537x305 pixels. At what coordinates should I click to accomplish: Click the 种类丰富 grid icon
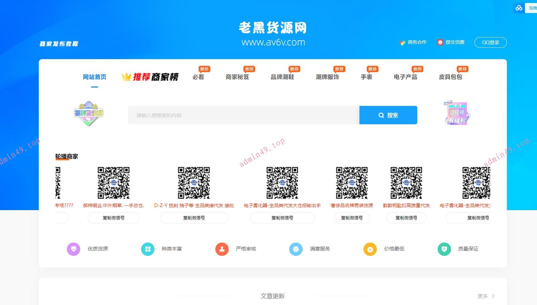click(x=147, y=249)
